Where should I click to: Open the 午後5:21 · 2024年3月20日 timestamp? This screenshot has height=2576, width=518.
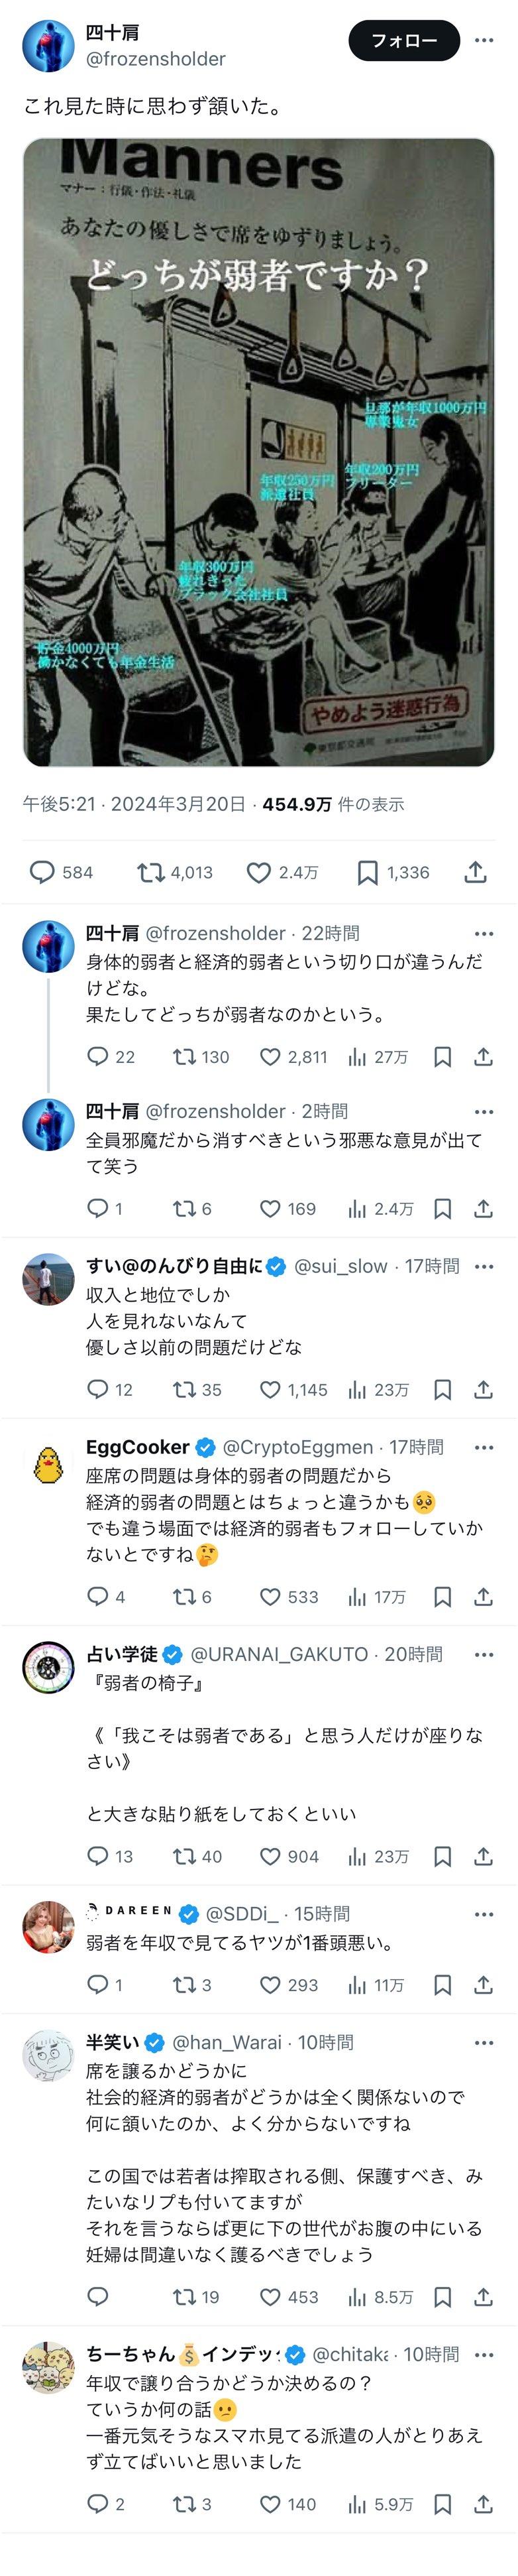click(x=134, y=804)
